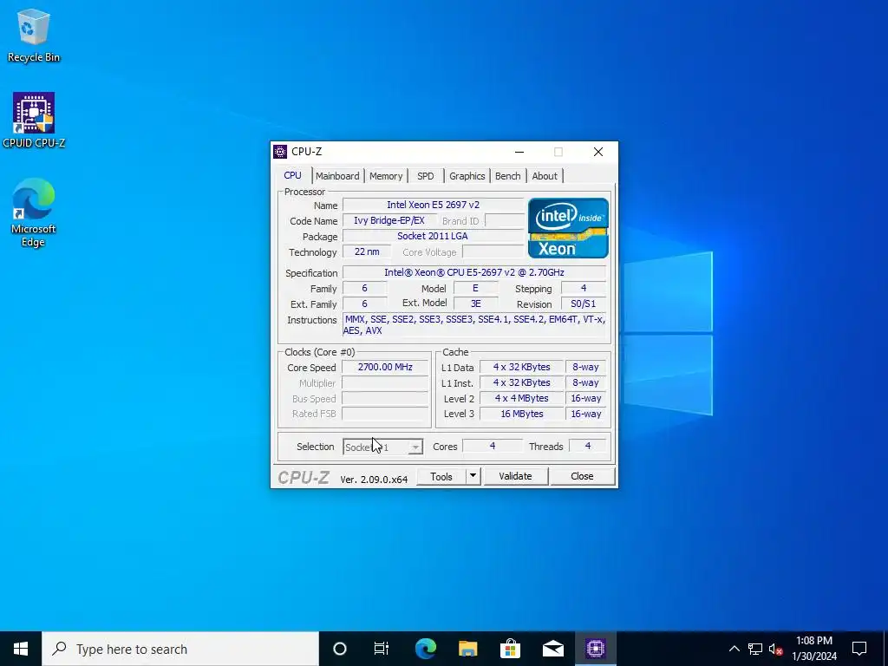Switch to the SPD tab
The image size is (888, 666).
(425, 176)
